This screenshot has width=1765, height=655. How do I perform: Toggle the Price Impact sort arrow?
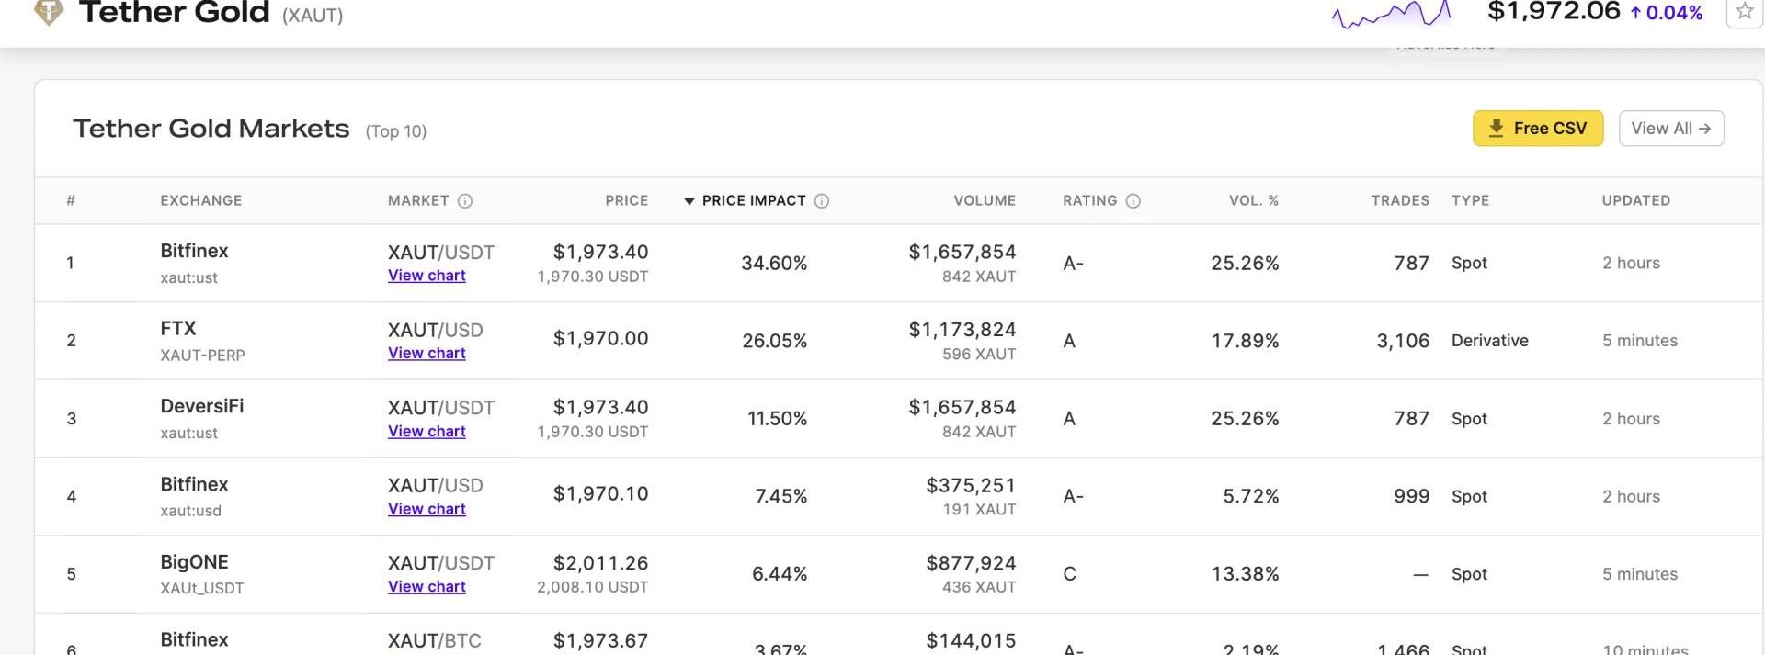click(x=689, y=201)
